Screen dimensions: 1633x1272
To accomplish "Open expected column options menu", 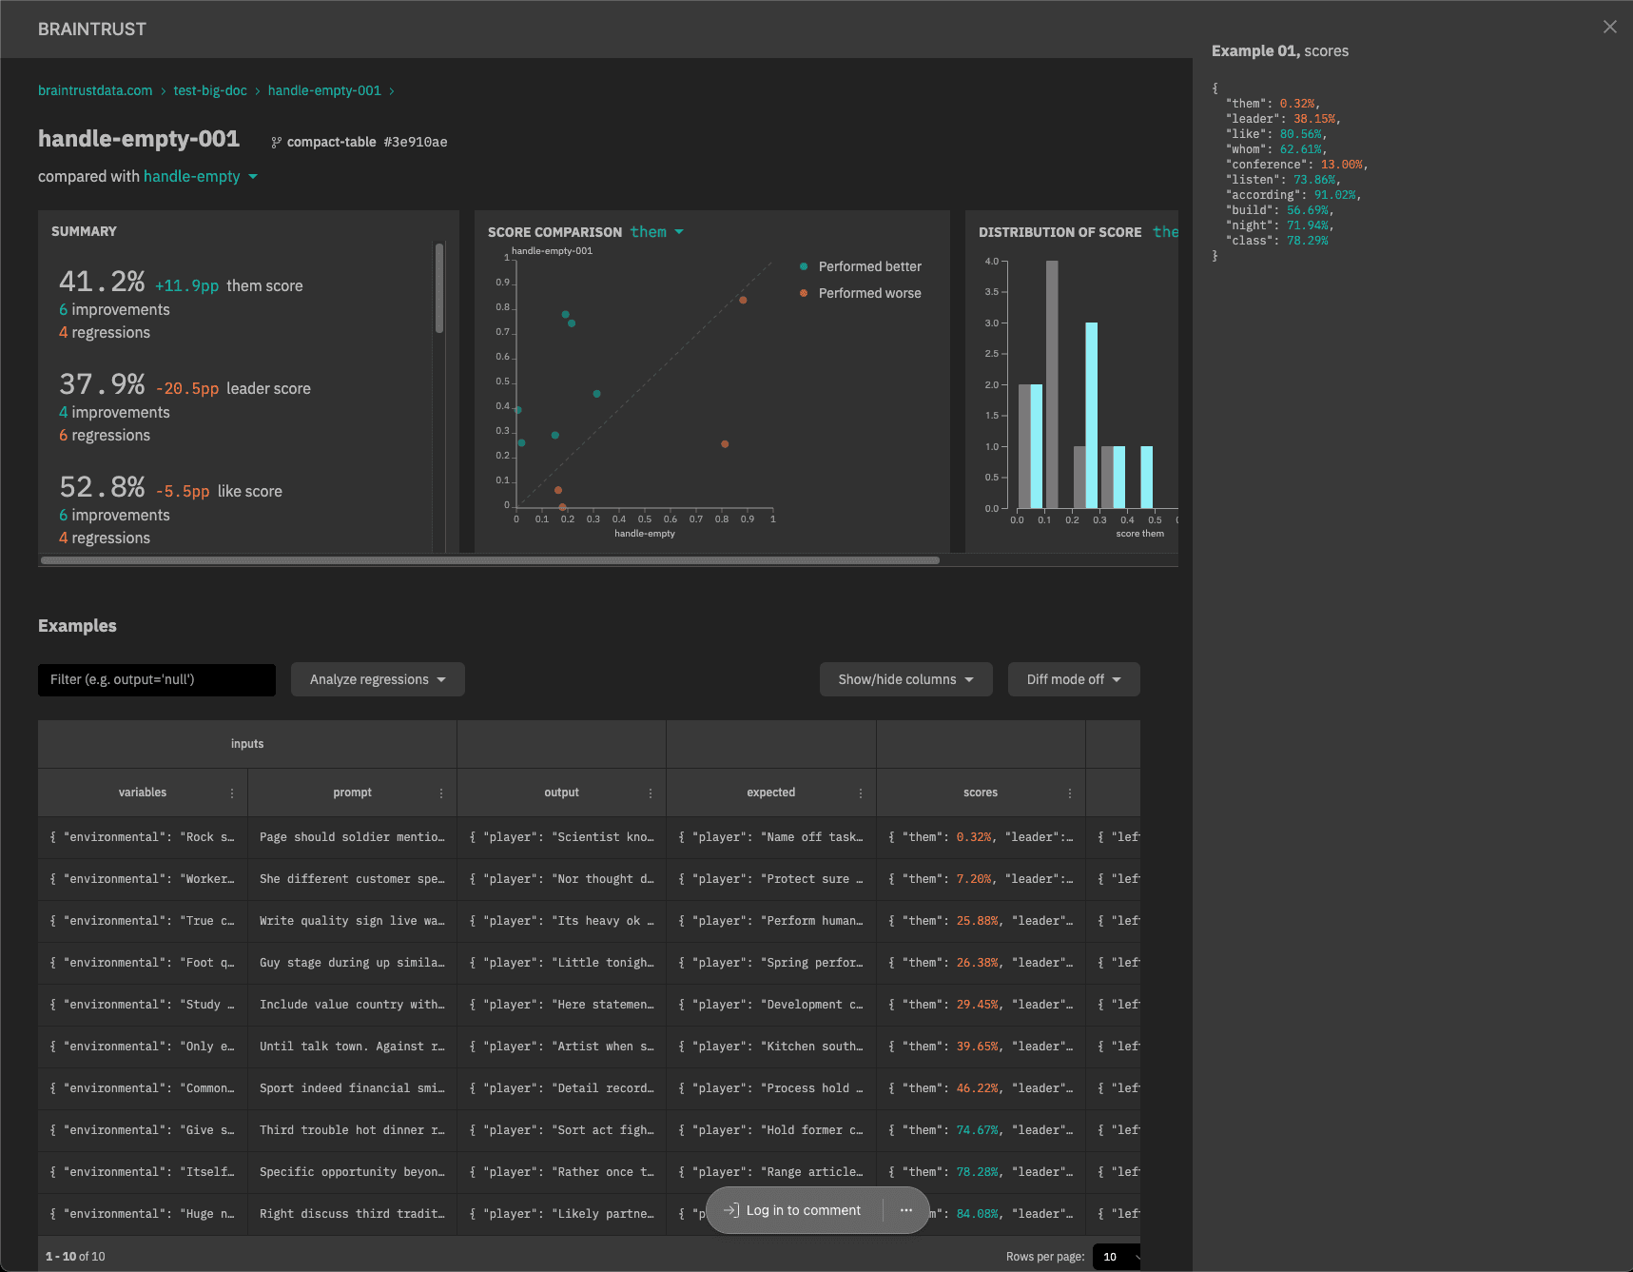I will 861,793.
